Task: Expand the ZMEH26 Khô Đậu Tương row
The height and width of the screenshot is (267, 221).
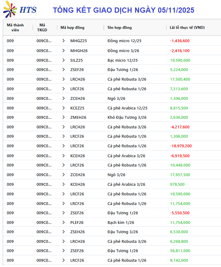Action: point(64,117)
